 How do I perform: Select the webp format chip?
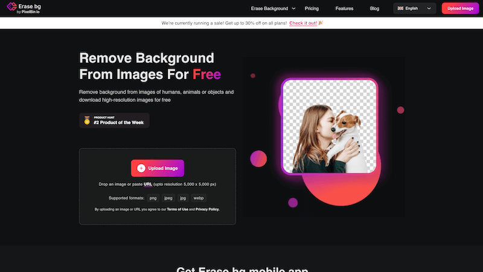[x=199, y=198]
